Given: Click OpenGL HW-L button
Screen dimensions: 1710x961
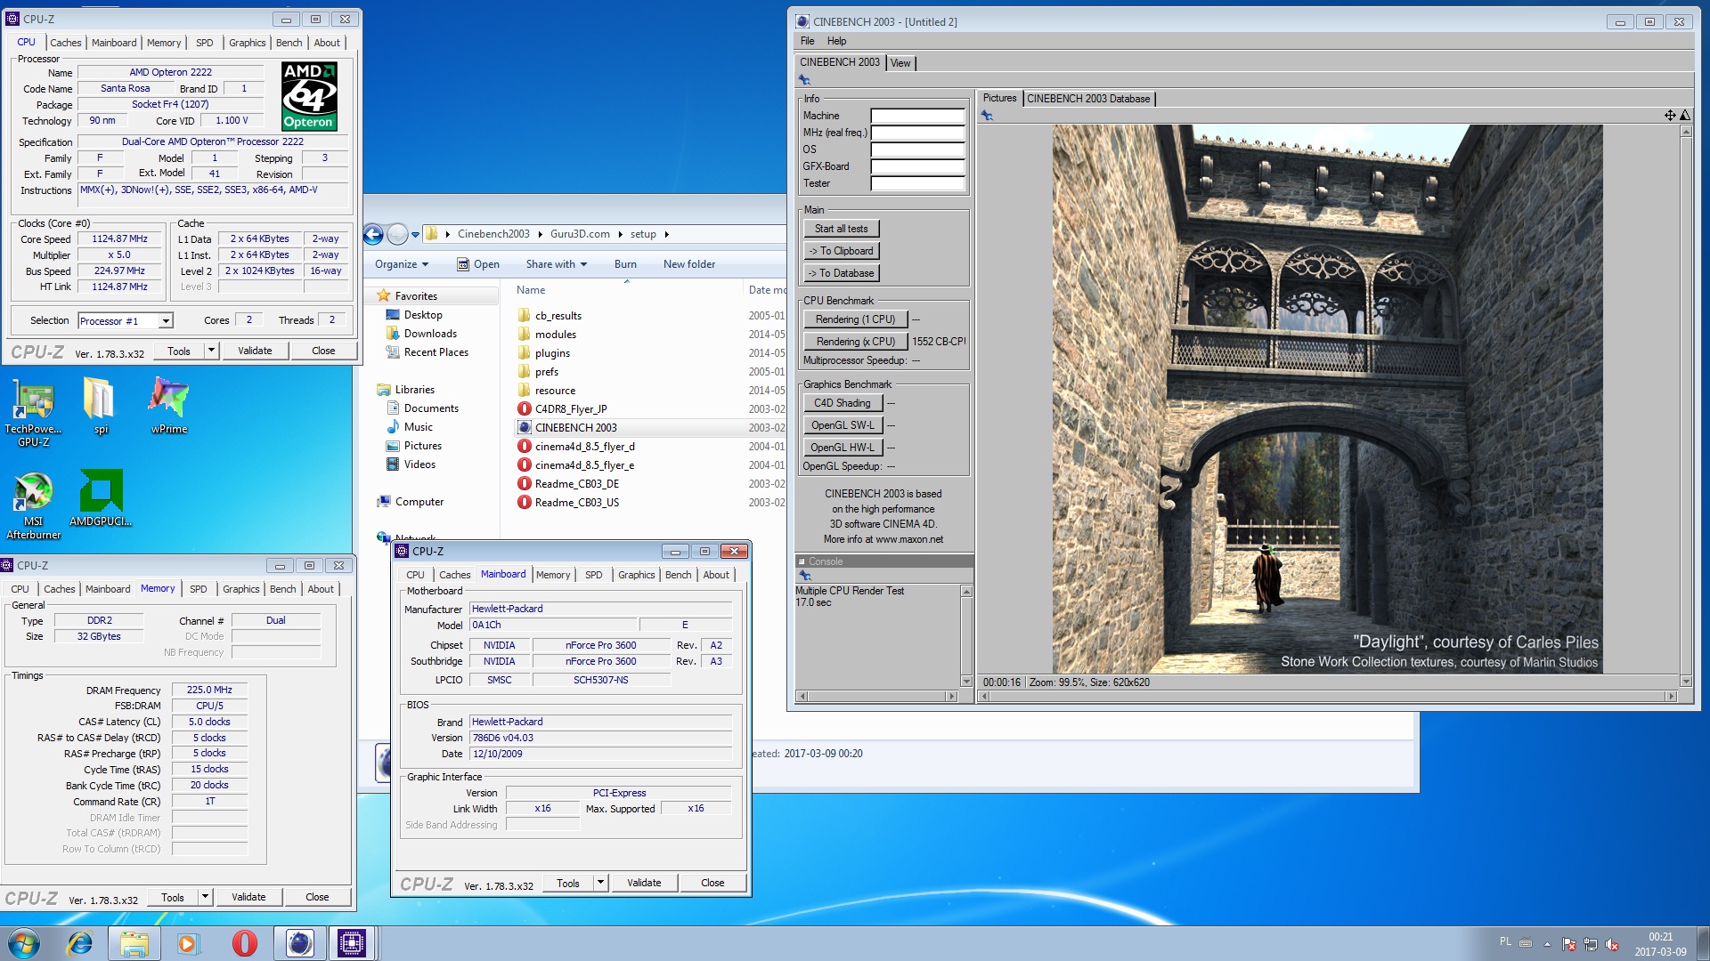Looking at the screenshot, I should coord(842,448).
